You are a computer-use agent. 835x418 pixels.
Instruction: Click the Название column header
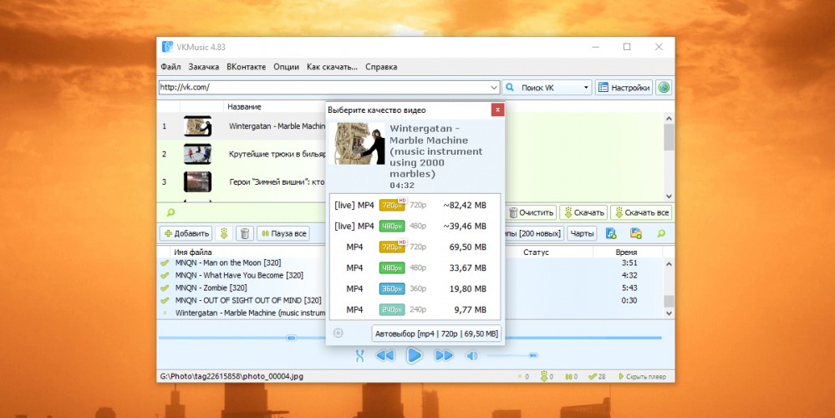click(x=244, y=107)
